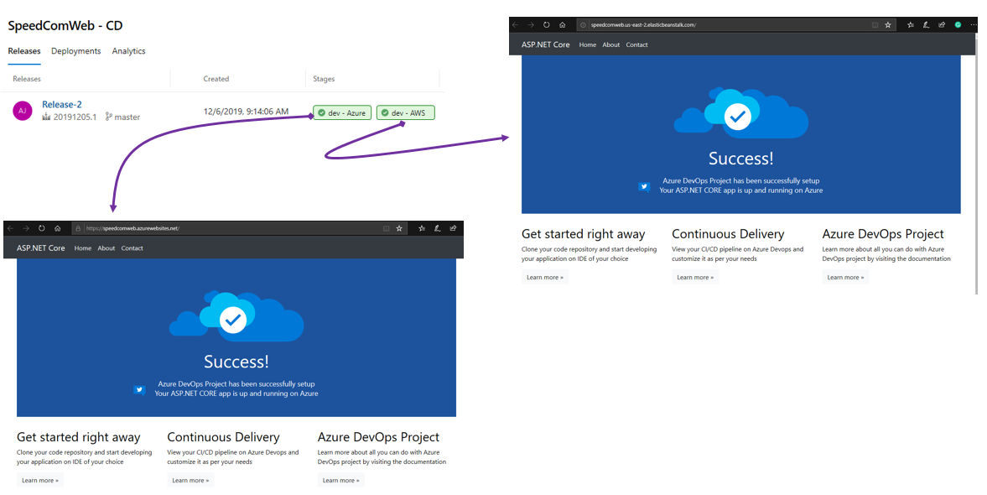Click refresh icon in the elasticbeanstalk browser
Screen dimensions: 987x495
click(x=547, y=25)
